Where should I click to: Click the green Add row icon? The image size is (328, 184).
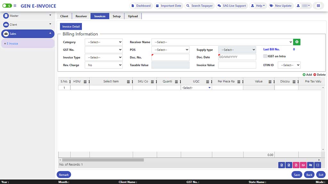coord(304,75)
